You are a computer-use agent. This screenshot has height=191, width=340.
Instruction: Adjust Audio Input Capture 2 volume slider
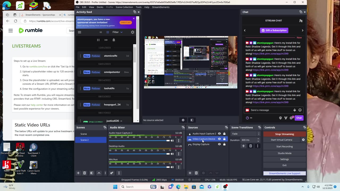pyautogui.click(x=139, y=141)
